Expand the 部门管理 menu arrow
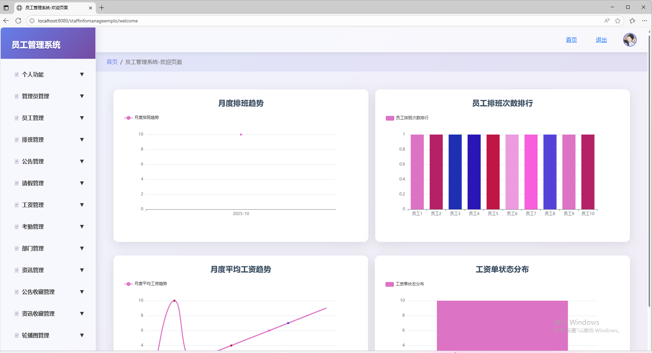The image size is (652, 353). tap(82, 248)
